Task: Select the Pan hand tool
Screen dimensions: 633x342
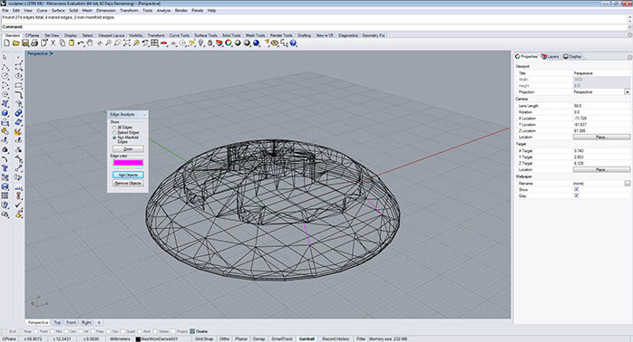Action: tap(90, 43)
